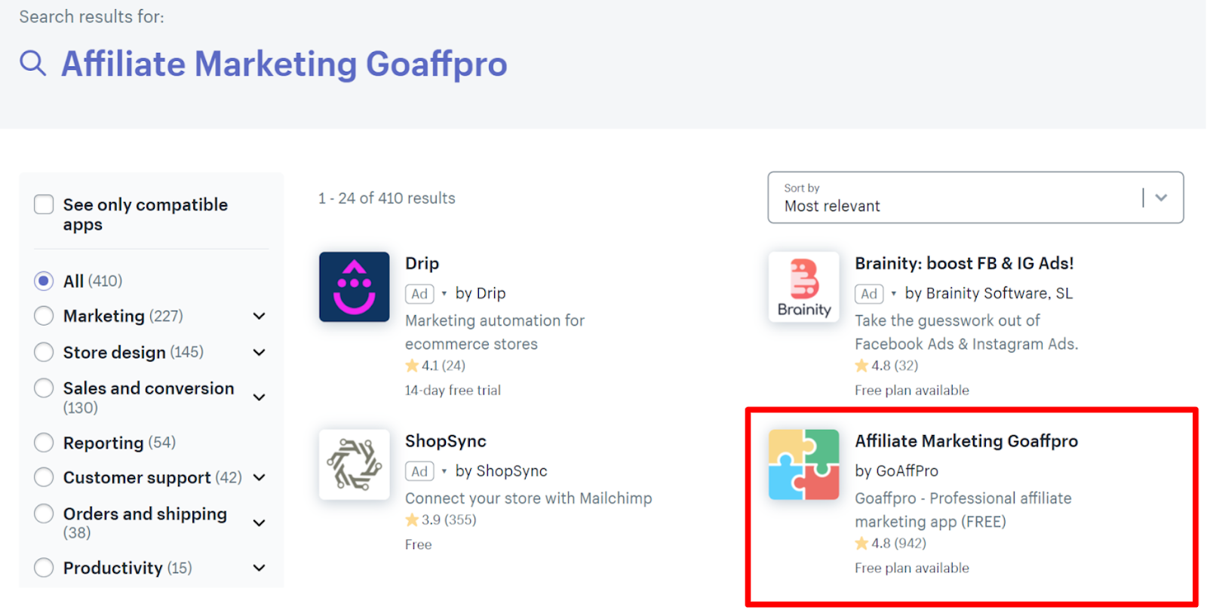The image size is (1207, 616).
Task: Select the All (410) radio button
Action: click(44, 281)
